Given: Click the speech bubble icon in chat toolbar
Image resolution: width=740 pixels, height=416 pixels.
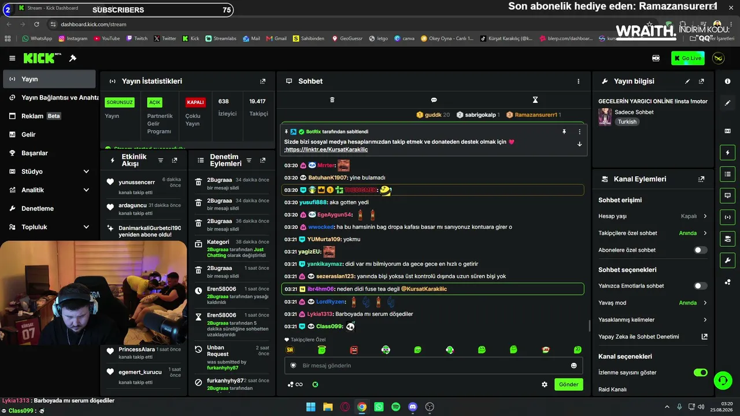Looking at the screenshot, I should 434,100.
